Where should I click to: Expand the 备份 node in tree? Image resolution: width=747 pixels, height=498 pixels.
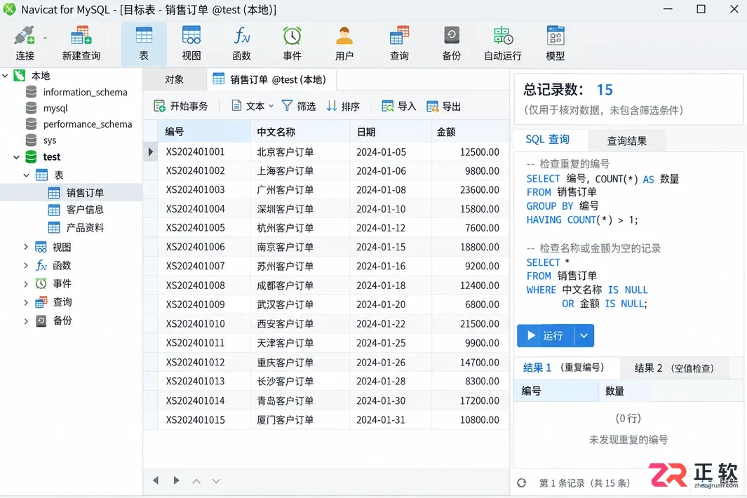click(26, 321)
